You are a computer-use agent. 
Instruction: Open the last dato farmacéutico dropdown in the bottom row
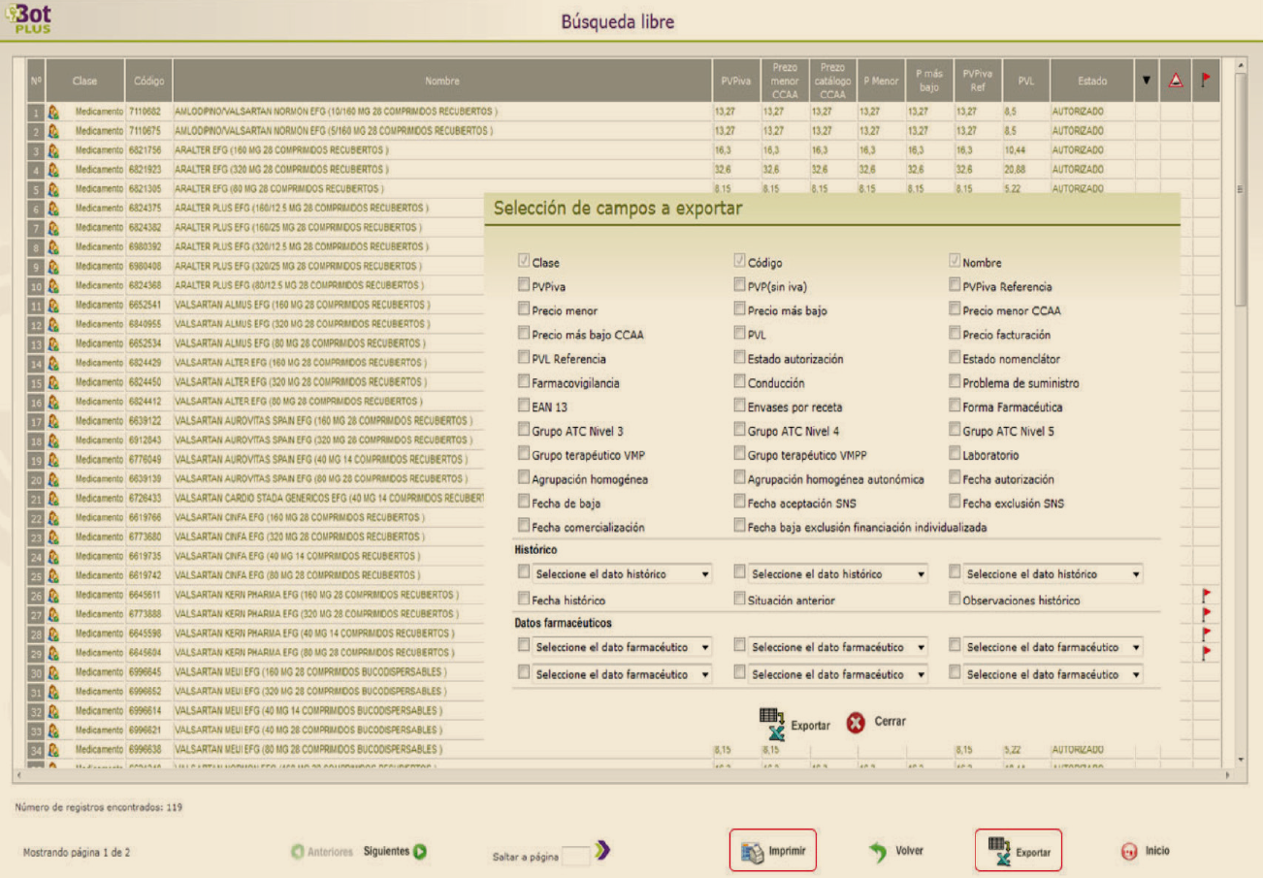pyautogui.click(x=1052, y=674)
